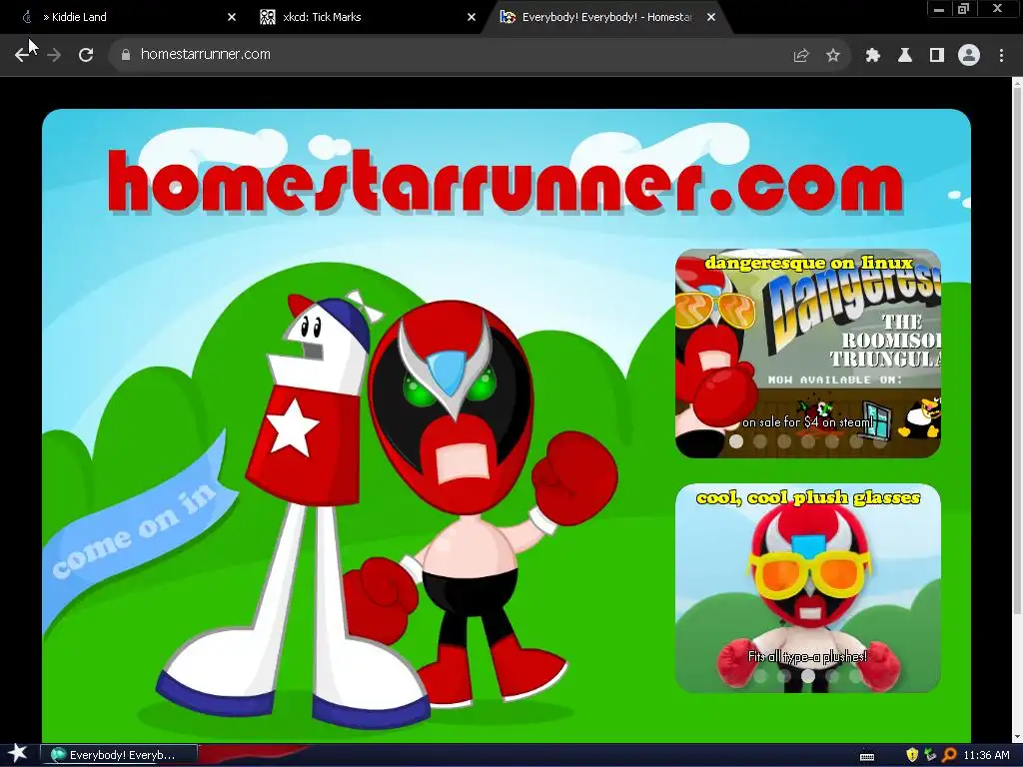Select sixth dot of Dangeresque carousel
Viewport: 1023px width, 767px height.
(856, 441)
